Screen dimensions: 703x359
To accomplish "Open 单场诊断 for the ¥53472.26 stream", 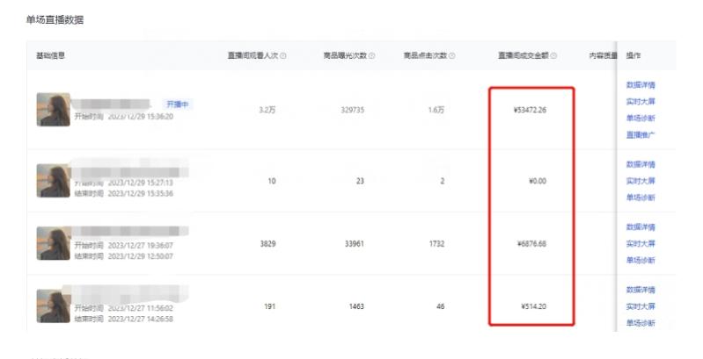I will pyautogui.click(x=640, y=118).
